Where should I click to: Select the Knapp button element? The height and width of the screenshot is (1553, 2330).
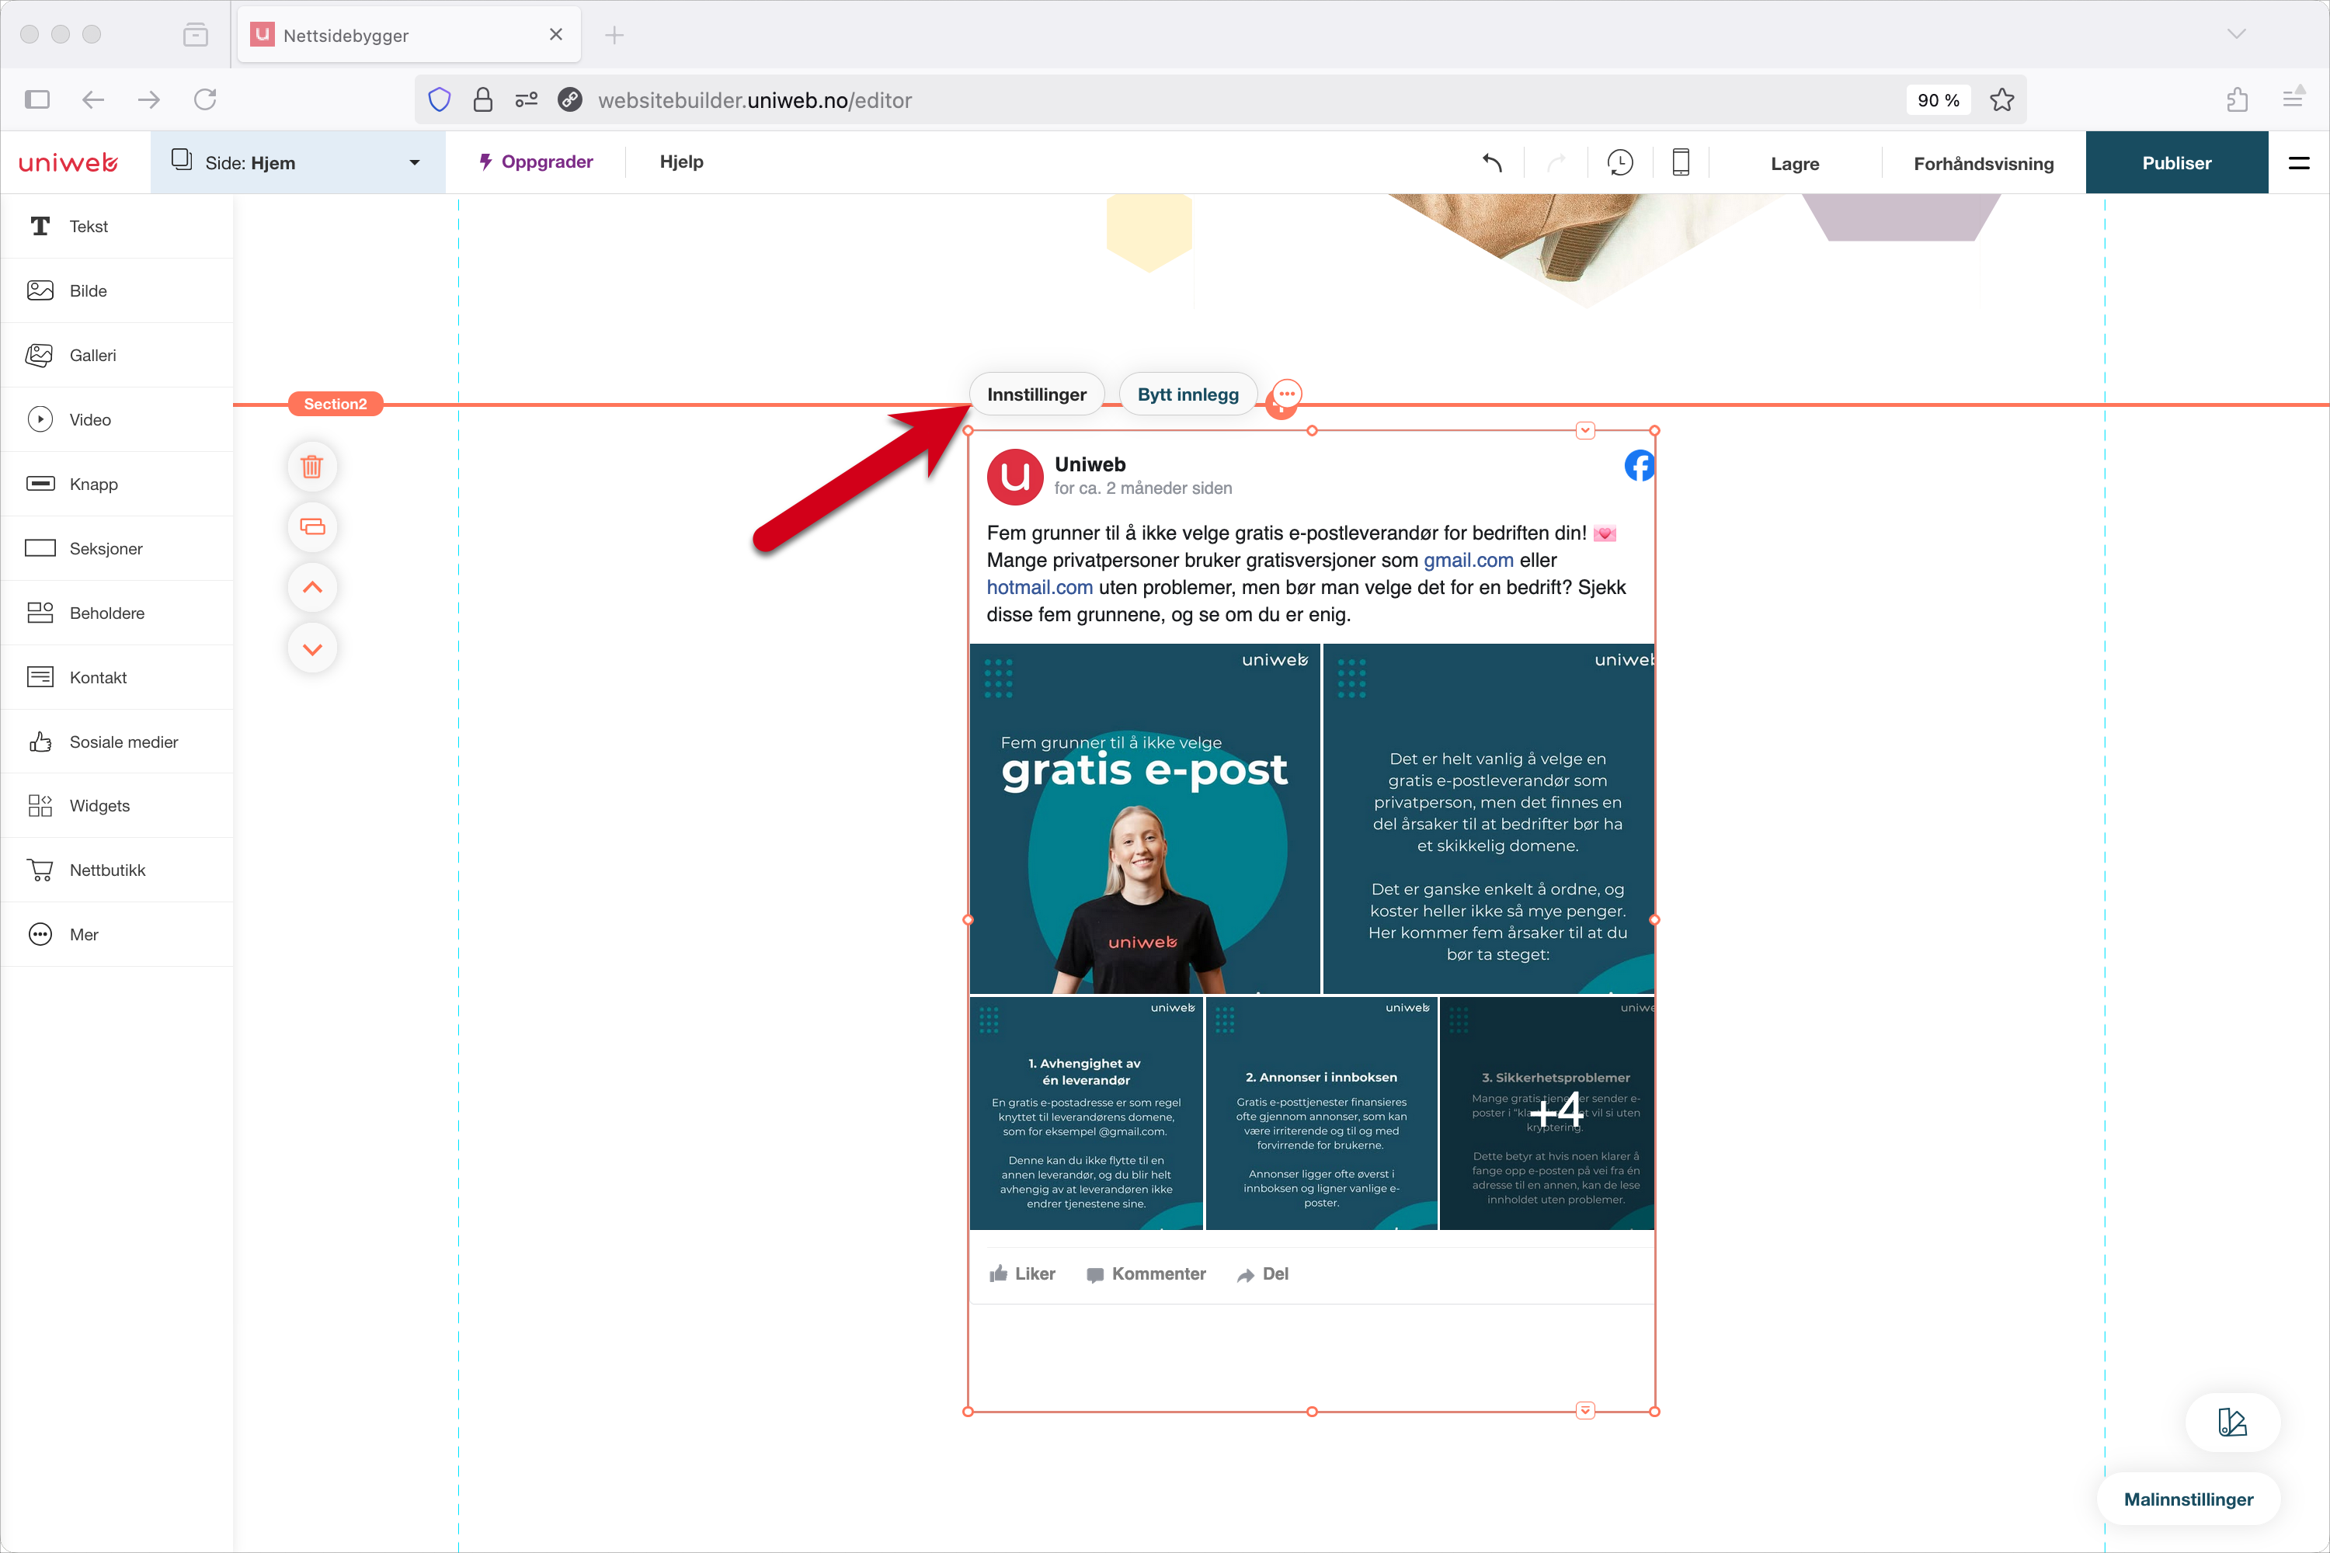pos(117,483)
